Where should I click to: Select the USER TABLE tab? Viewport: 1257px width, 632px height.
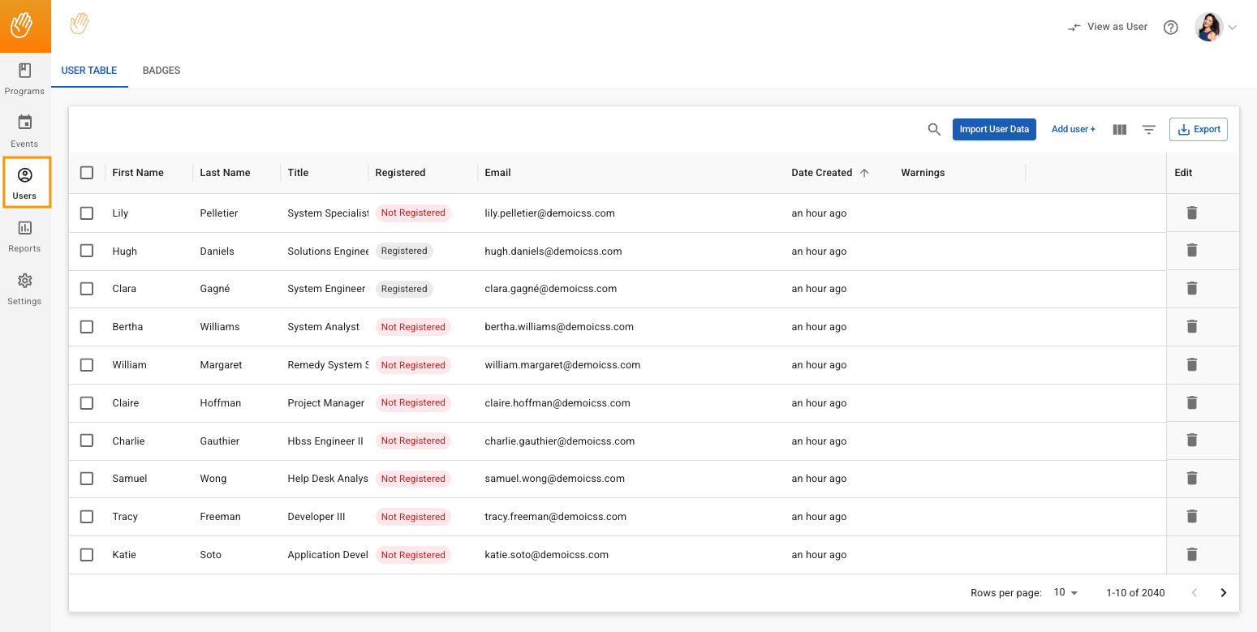click(89, 71)
